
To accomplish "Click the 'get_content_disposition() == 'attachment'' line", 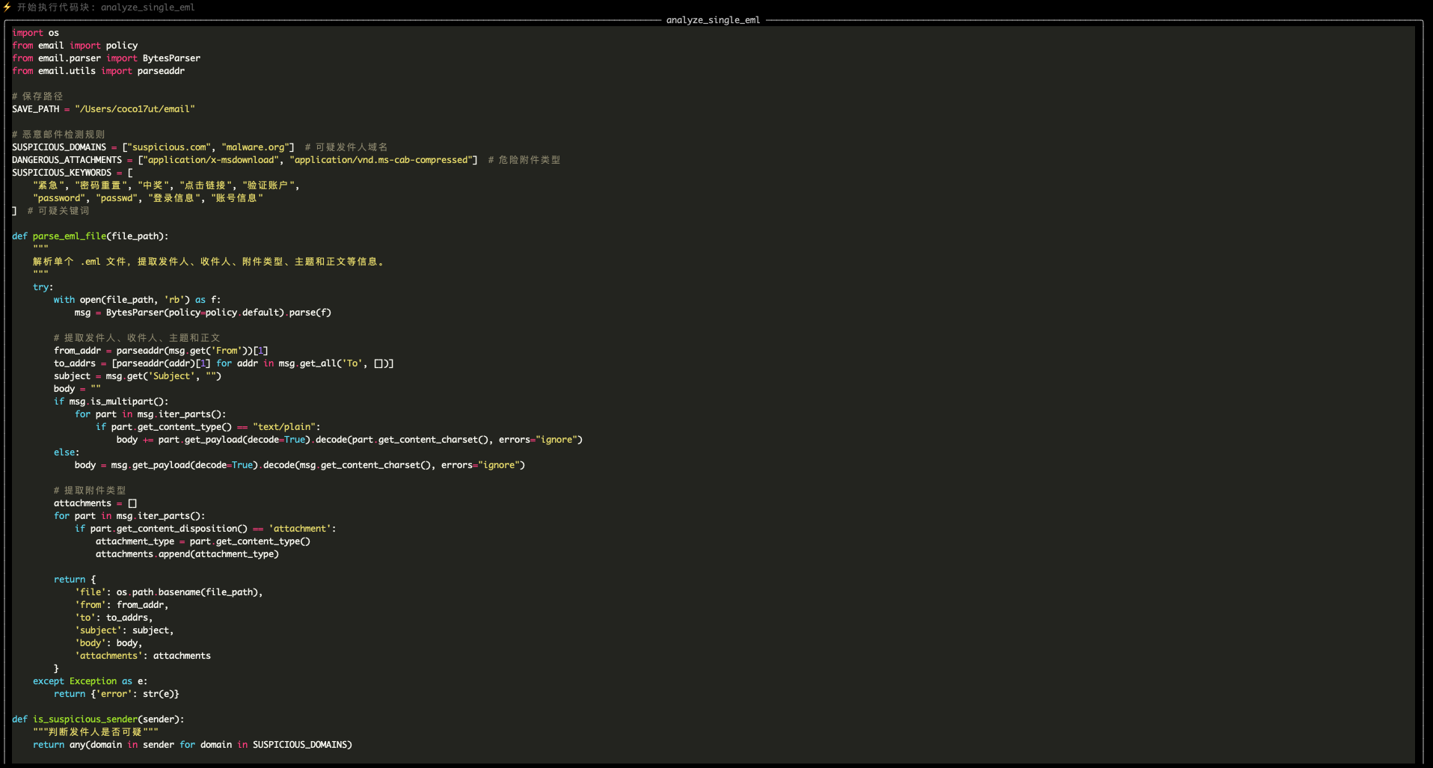I will tap(206, 529).
